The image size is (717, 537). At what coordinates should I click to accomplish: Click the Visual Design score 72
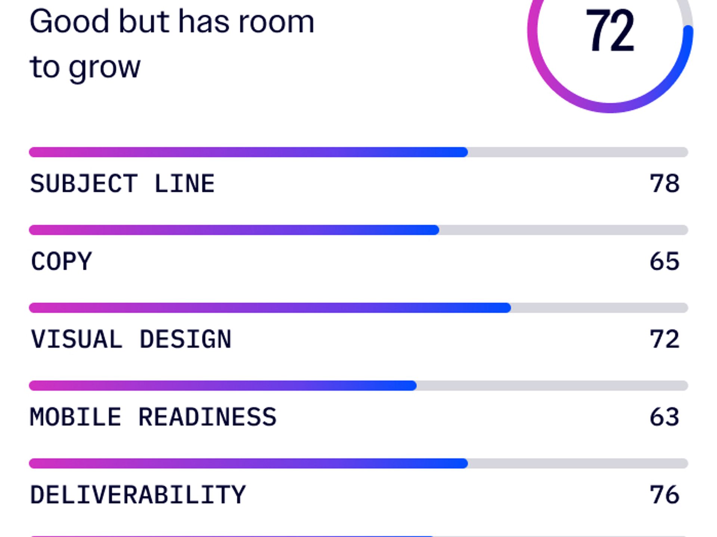[x=664, y=339]
